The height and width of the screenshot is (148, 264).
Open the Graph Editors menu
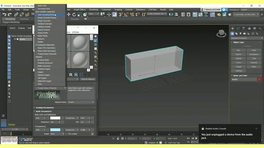pos(80,9)
